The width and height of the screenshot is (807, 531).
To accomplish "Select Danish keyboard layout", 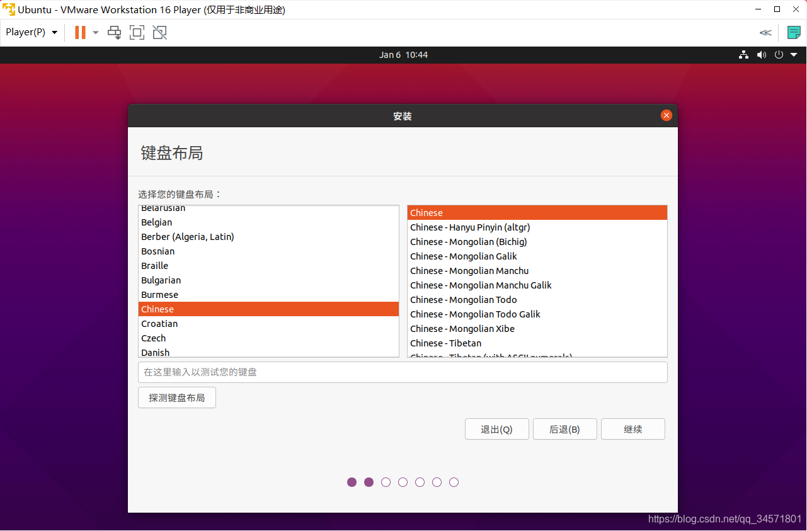I will pyautogui.click(x=268, y=351).
